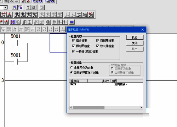177x127 pixels.
Task: Select 当前块作为对象 radio button
Action: pos(112,73)
